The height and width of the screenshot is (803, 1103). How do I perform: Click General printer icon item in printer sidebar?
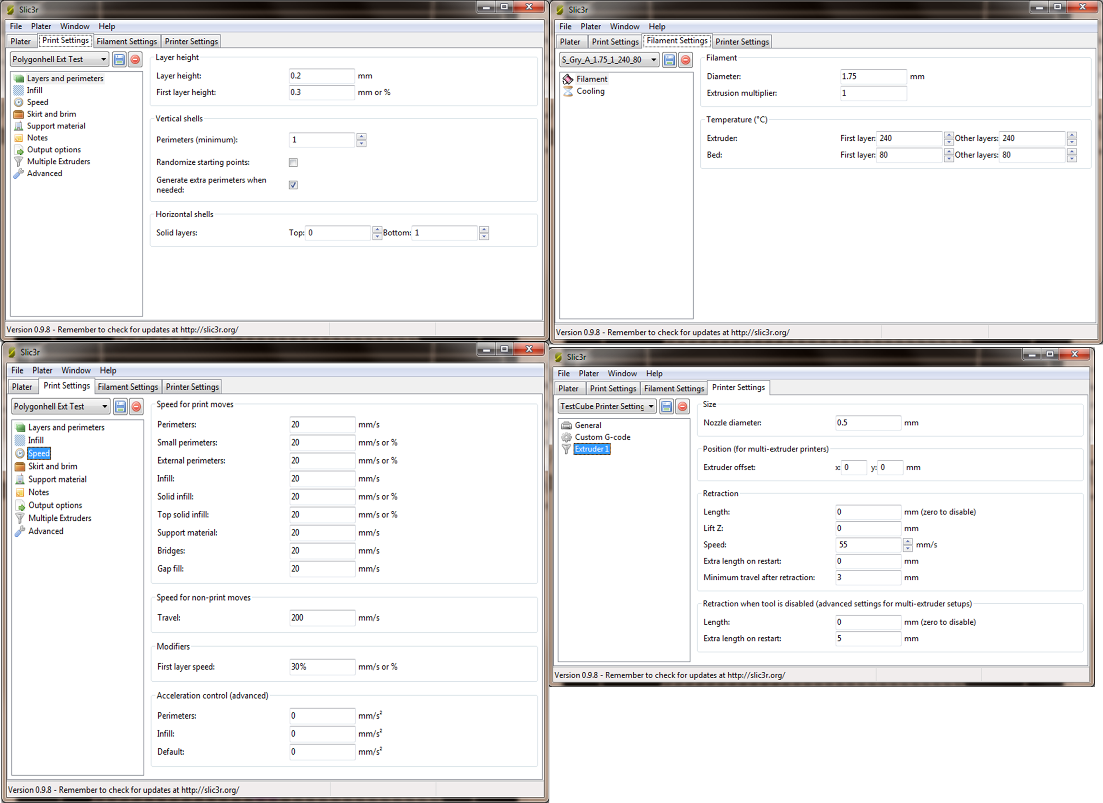pos(588,425)
